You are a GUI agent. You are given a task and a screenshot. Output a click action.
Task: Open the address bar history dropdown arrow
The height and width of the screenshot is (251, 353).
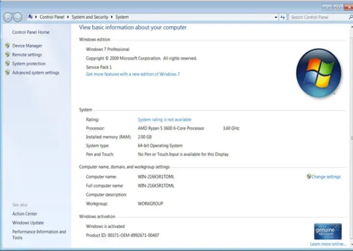tap(276, 17)
